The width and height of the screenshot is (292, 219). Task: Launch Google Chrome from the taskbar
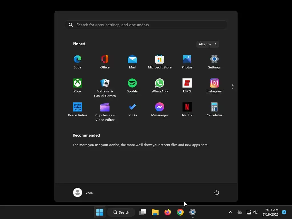click(x=180, y=212)
